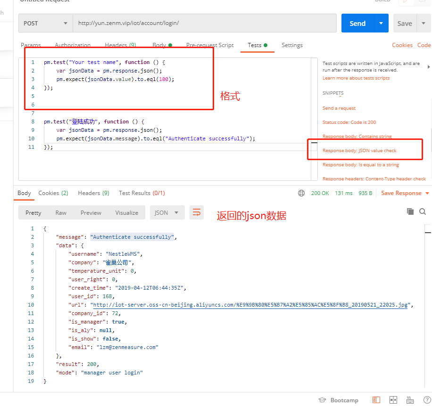Toggle the line wrap icon
The width and height of the screenshot is (432, 406).
(197, 212)
